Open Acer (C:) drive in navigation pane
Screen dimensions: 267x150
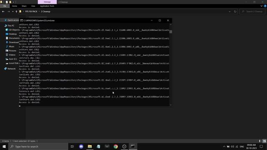(x=11, y=59)
